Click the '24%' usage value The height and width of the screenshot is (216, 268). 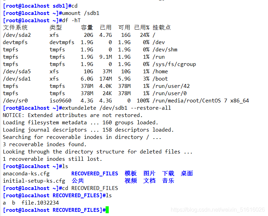(145, 35)
